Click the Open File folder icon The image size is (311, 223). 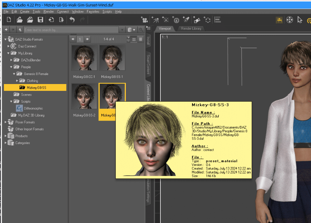pyautogui.click(x=19, y=20)
